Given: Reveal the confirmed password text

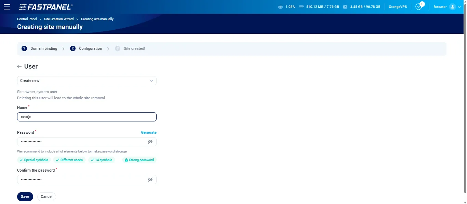Looking at the screenshot, I should 150,179.
